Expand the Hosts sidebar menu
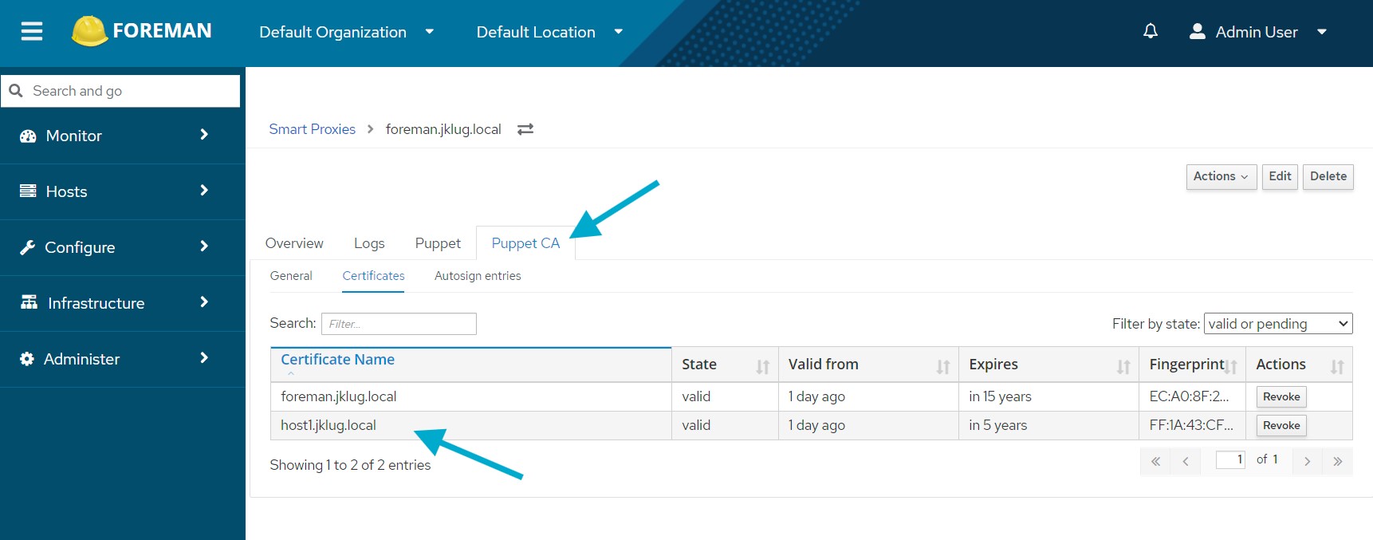1373x540 pixels. [x=116, y=191]
